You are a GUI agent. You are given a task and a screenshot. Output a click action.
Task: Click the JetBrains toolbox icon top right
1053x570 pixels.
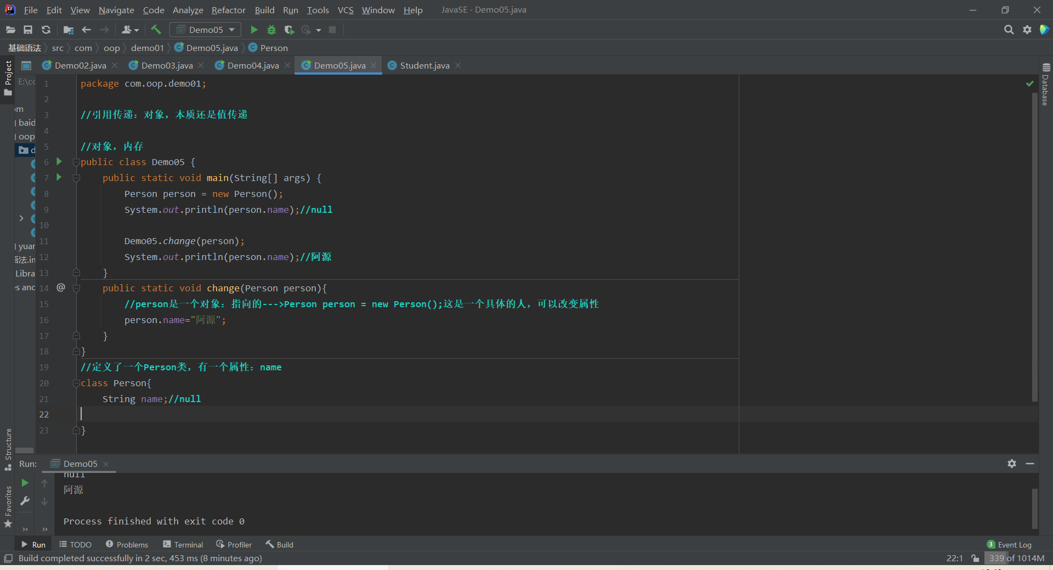[1044, 30]
